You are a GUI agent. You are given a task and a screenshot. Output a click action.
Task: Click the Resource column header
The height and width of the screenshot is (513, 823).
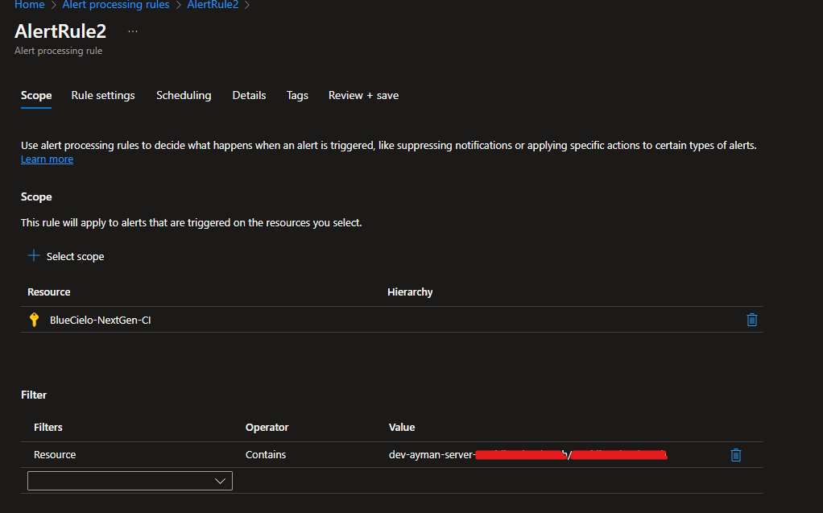coord(49,292)
